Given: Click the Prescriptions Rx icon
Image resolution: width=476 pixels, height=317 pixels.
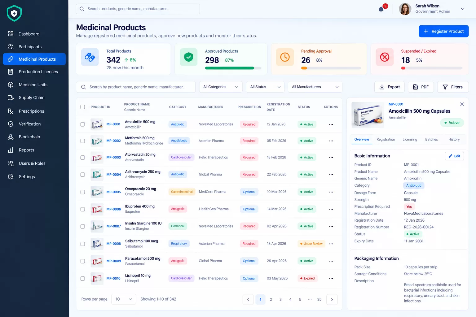Looking at the screenshot, I should 11,111.
